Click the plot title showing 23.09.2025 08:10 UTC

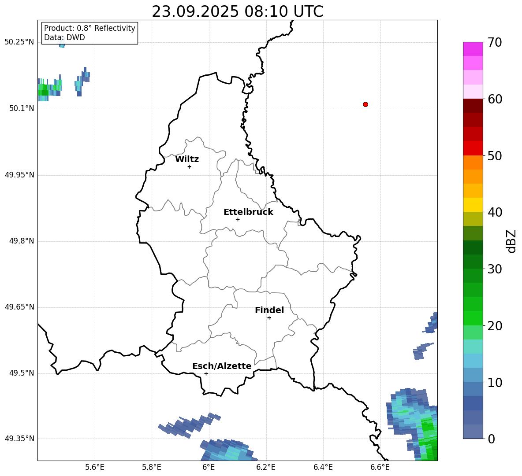click(237, 11)
